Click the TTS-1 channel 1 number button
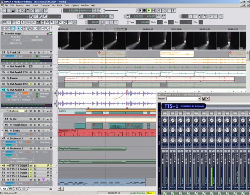Image resolution: width=250 pixels, height=195 pixels. [x=165, y=151]
